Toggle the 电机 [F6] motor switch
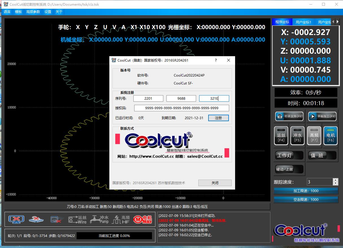 pos(331,136)
